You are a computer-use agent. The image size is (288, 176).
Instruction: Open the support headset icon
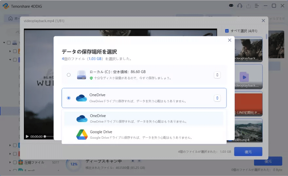pyautogui.click(x=240, y=6)
